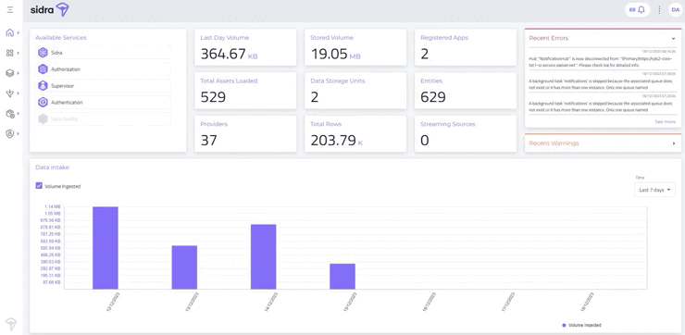The image size is (685, 335).
Task: Select the Authorization service item
Action: (104, 69)
